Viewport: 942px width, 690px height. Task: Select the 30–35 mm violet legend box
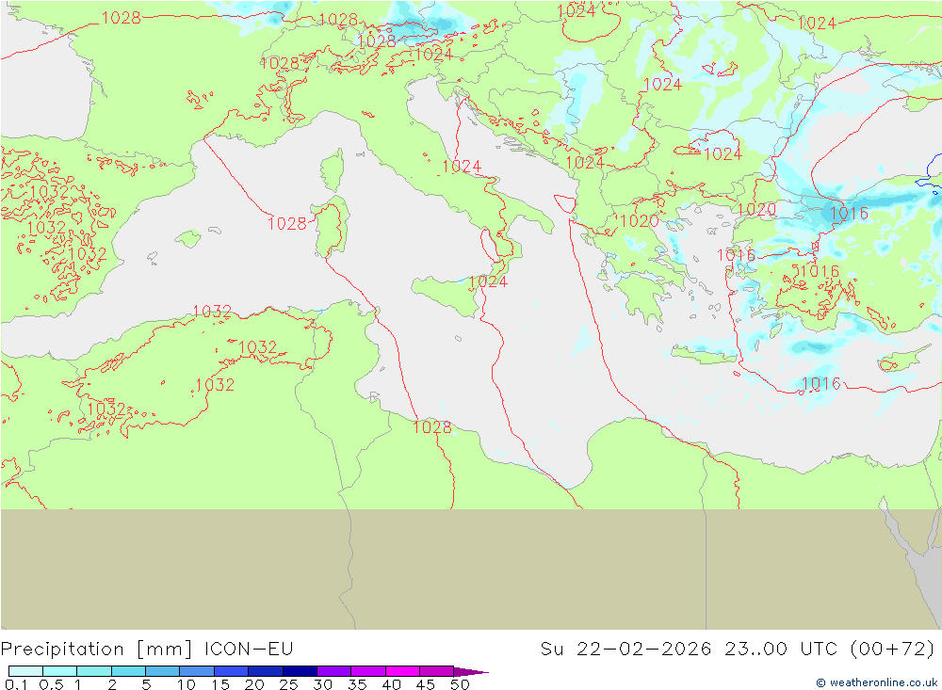tap(334, 671)
